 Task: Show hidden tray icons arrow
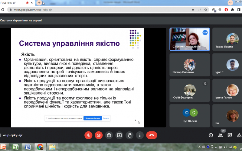click(216, 147)
